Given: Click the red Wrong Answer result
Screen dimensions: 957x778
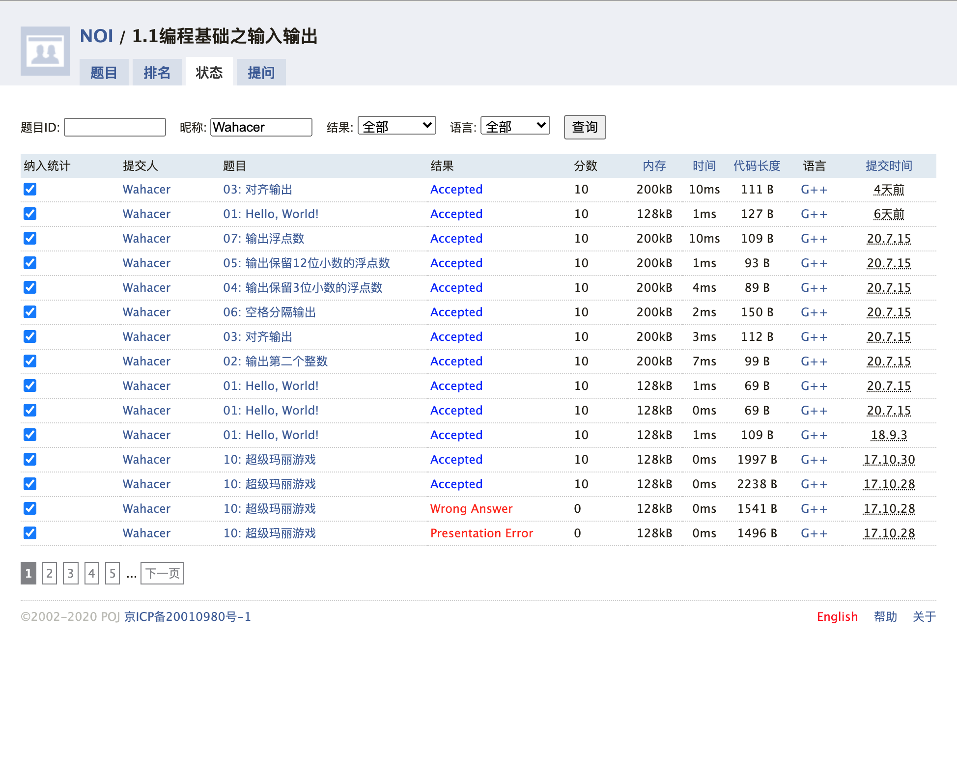Looking at the screenshot, I should click(x=471, y=509).
